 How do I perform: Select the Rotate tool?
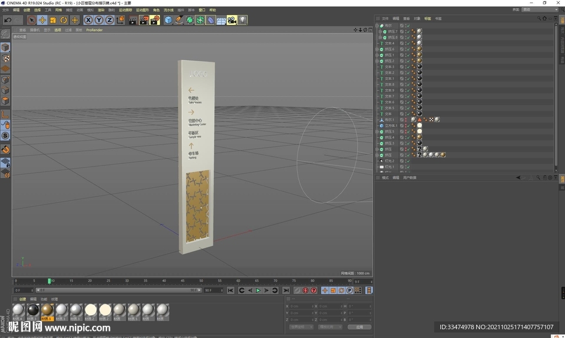(x=63, y=20)
